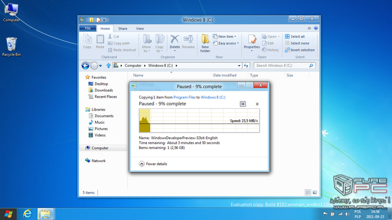Open the Share ribbon tab
Screen dimensions: 392x220
click(123, 29)
